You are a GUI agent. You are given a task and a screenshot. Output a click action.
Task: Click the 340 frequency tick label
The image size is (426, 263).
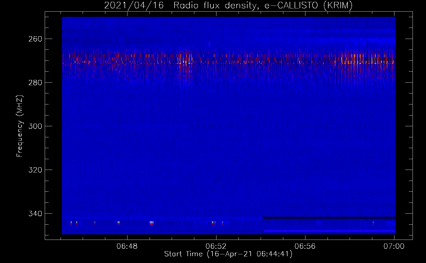click(35, 214)
